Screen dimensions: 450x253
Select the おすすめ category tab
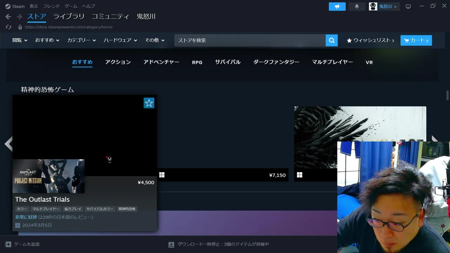coord(82,62)
